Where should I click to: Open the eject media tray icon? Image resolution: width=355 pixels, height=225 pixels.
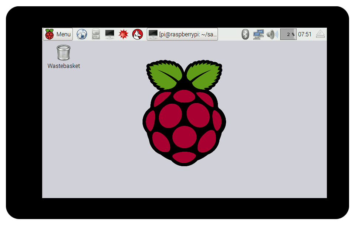320,34
